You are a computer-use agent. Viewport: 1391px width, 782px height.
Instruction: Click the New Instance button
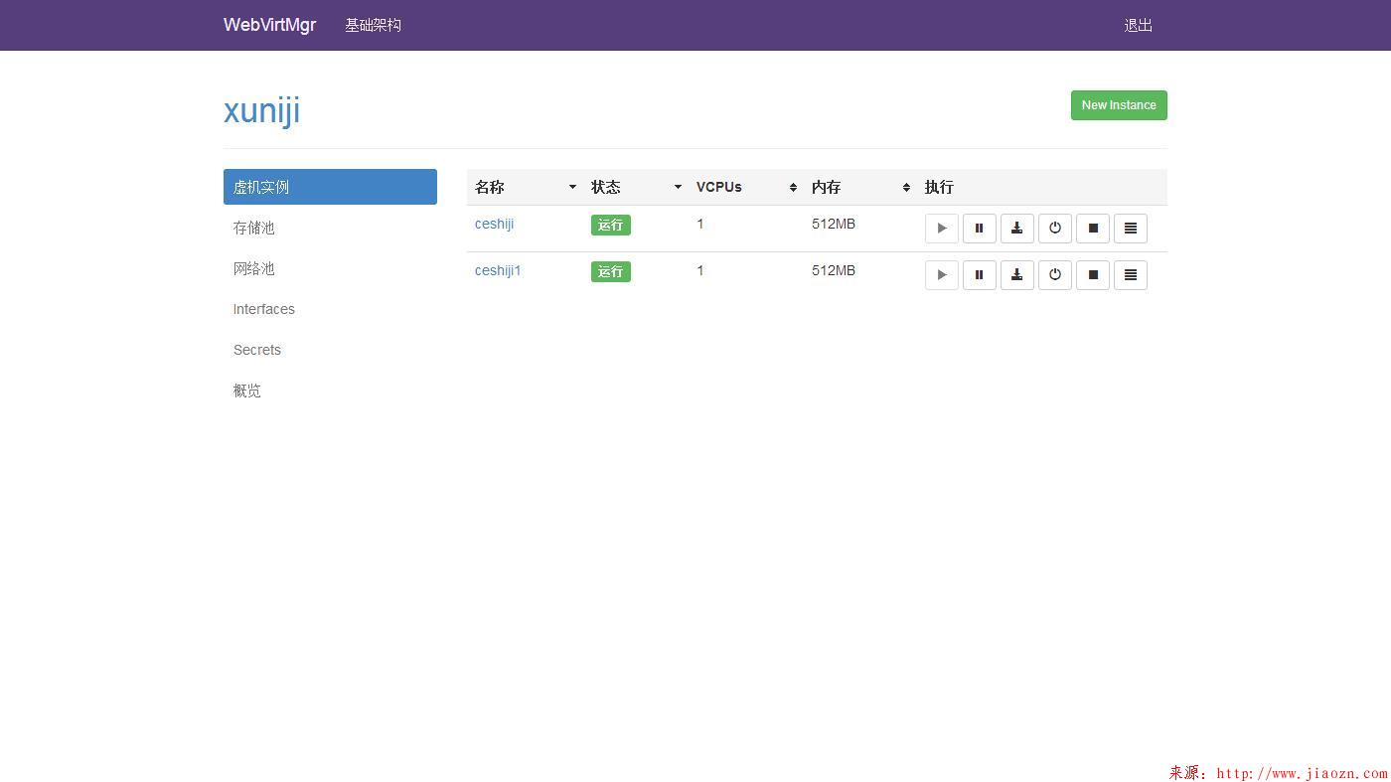coord(1118,105)
